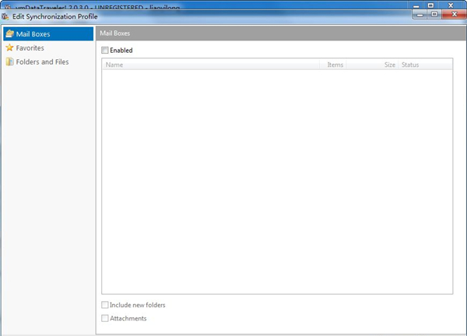The height and width of the screenshot is (336, 467).
Task: Sort list by the Name column header
Action: click(210, 65)
